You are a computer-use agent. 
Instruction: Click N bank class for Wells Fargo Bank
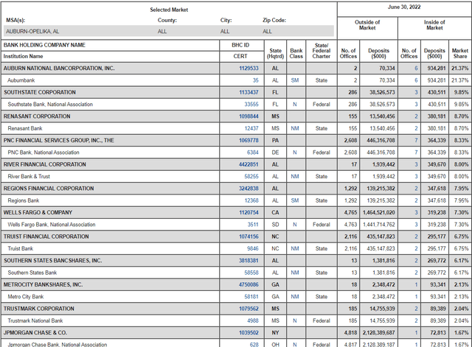[295, 225]
